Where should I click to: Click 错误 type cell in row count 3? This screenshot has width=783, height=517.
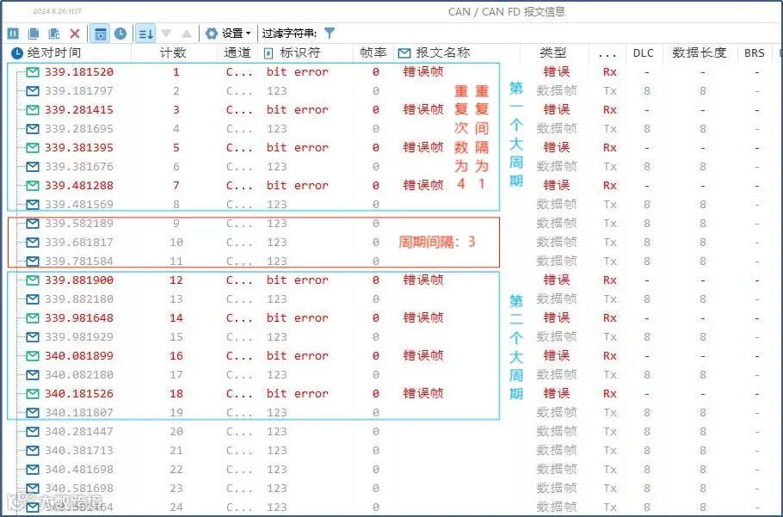[x=557, y=110]
